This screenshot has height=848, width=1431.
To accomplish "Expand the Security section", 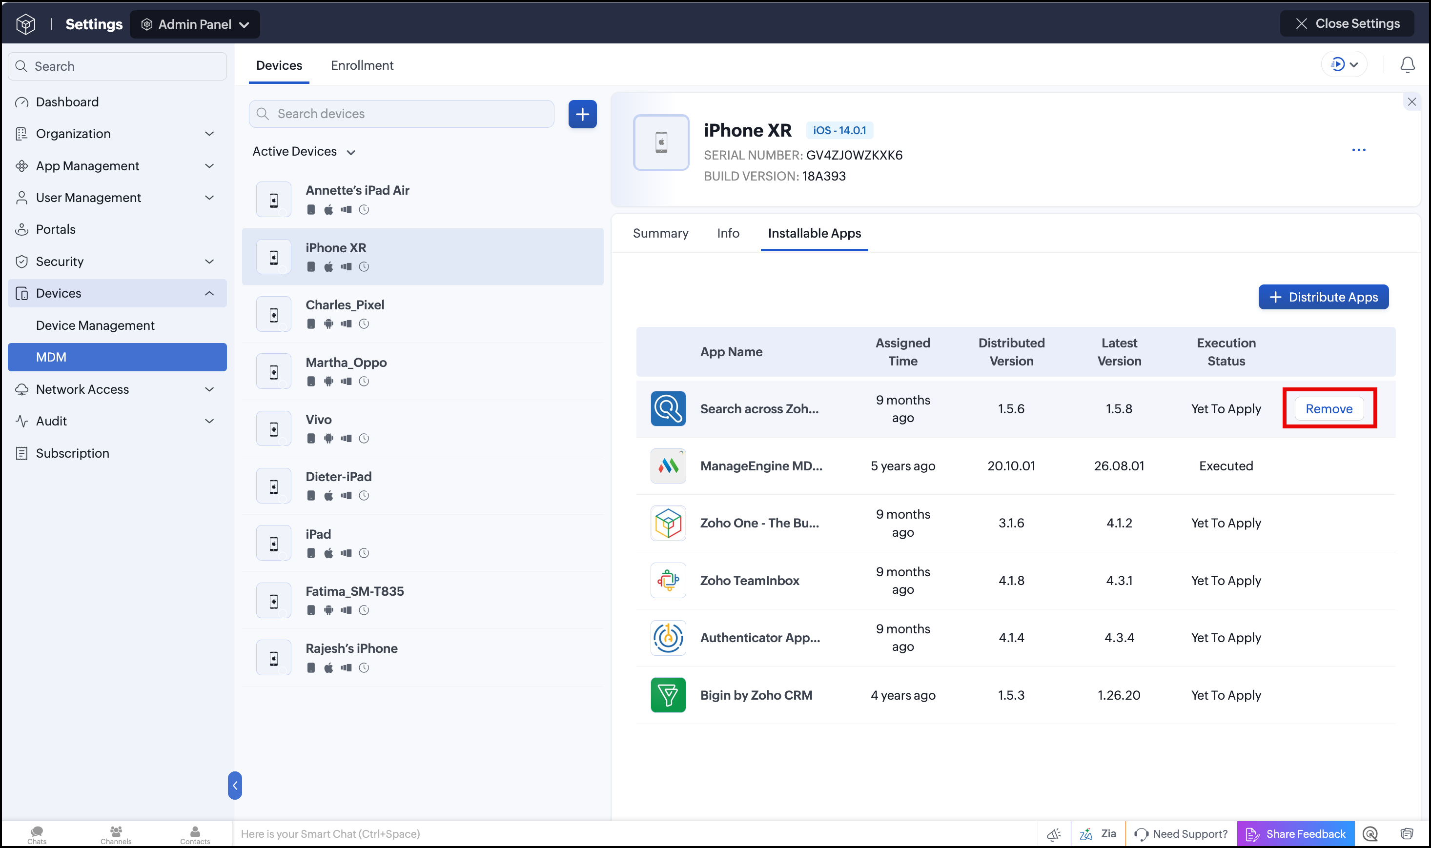I will click(117, 262).
